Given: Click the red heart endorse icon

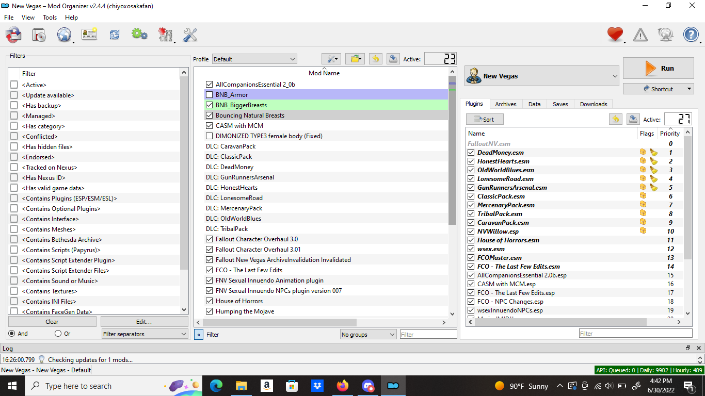Looking at the screenshot, I should click(615, 35).
